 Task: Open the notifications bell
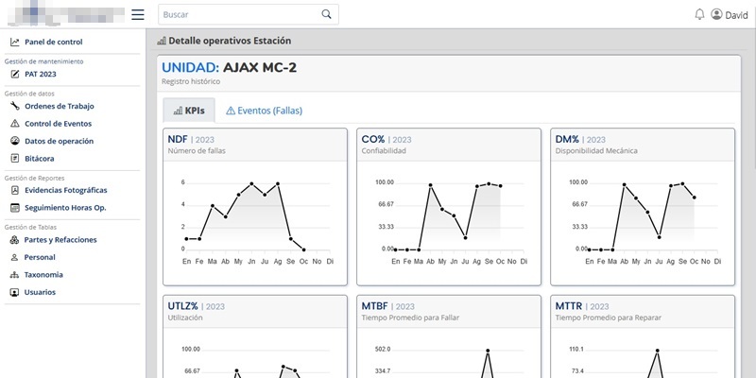pyautogui.click(x=699, y=14)
